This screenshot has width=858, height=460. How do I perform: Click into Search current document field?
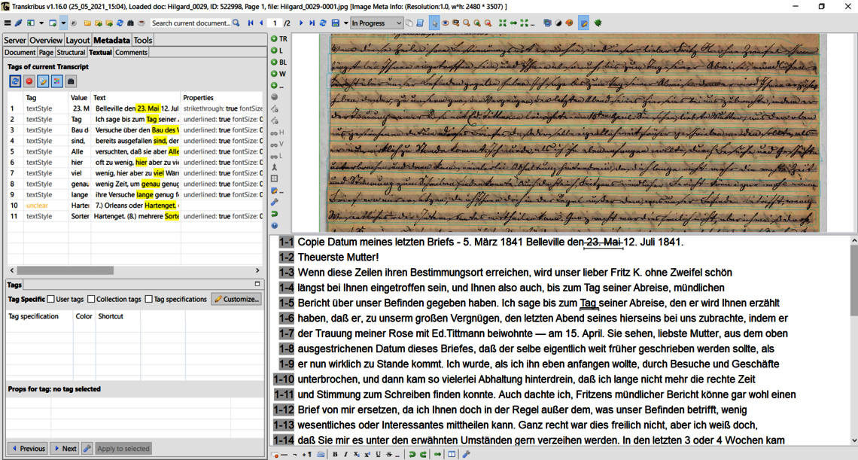pyautogui.click(x=190, y=23)
